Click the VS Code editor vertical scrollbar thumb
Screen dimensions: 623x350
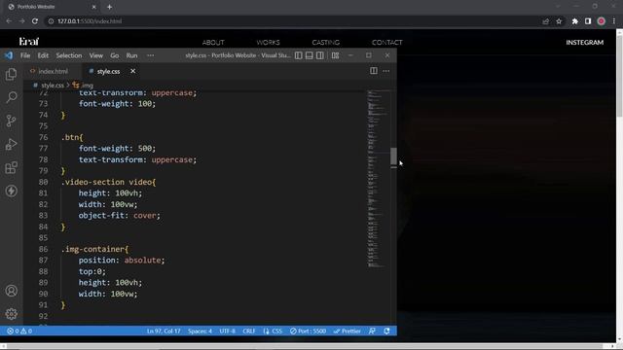[393, 157]
